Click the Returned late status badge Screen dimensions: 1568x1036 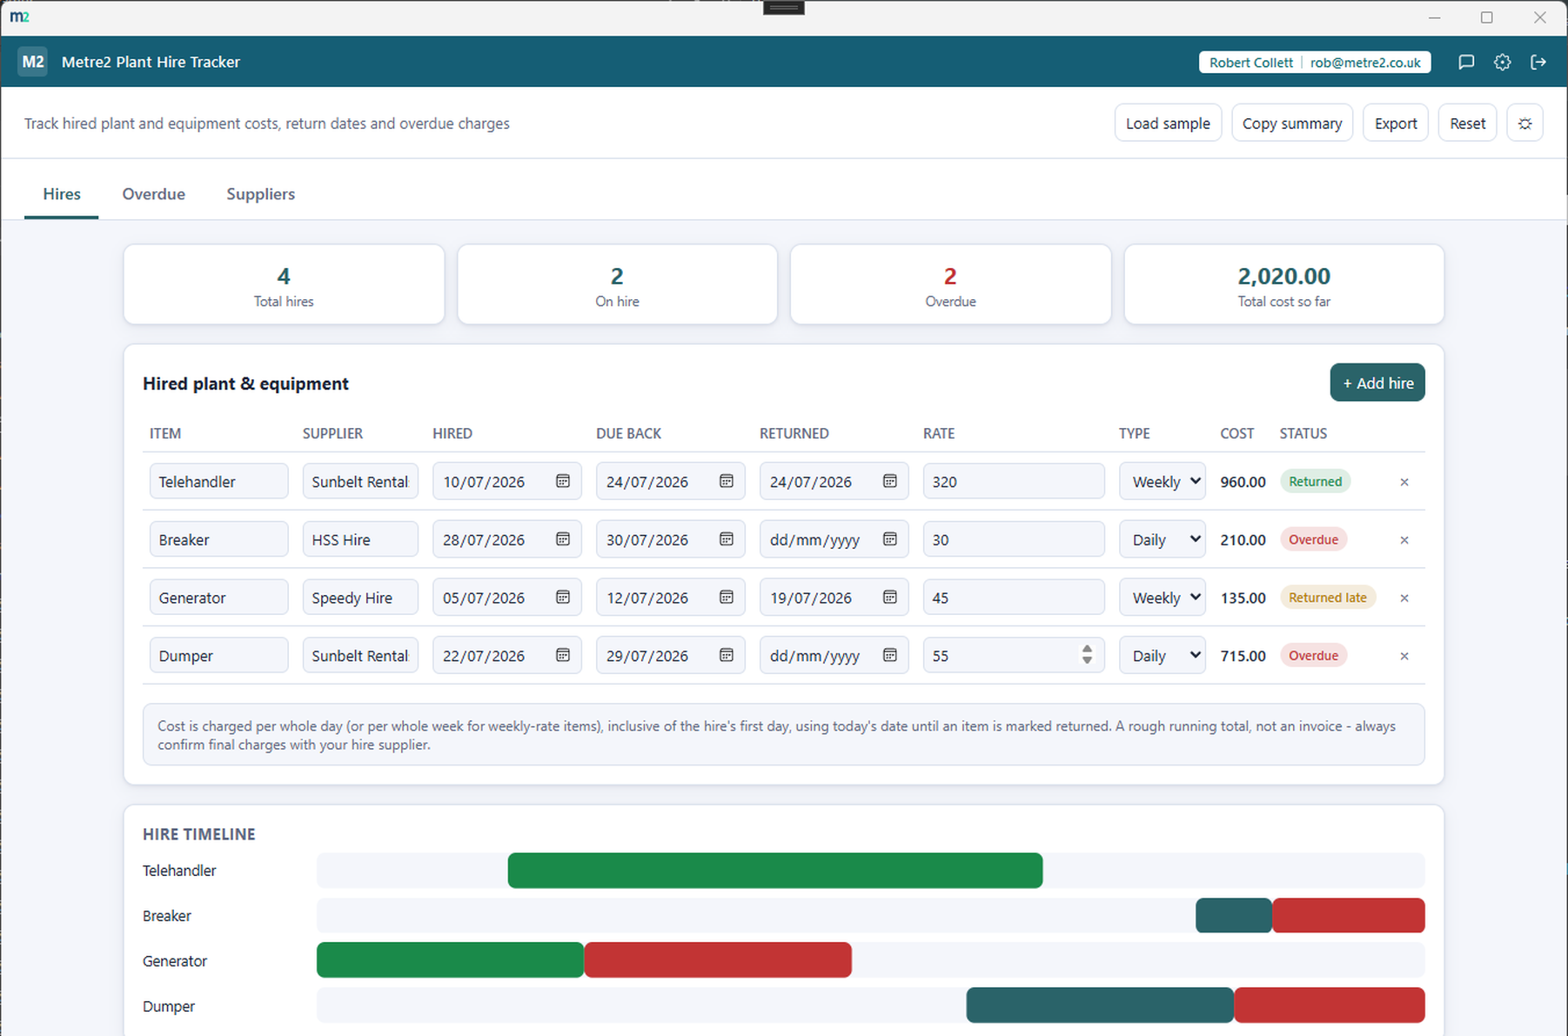tap(1327, 598)
